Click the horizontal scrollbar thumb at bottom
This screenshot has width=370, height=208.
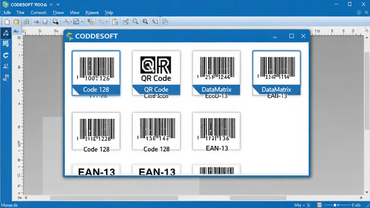[114, 198]
